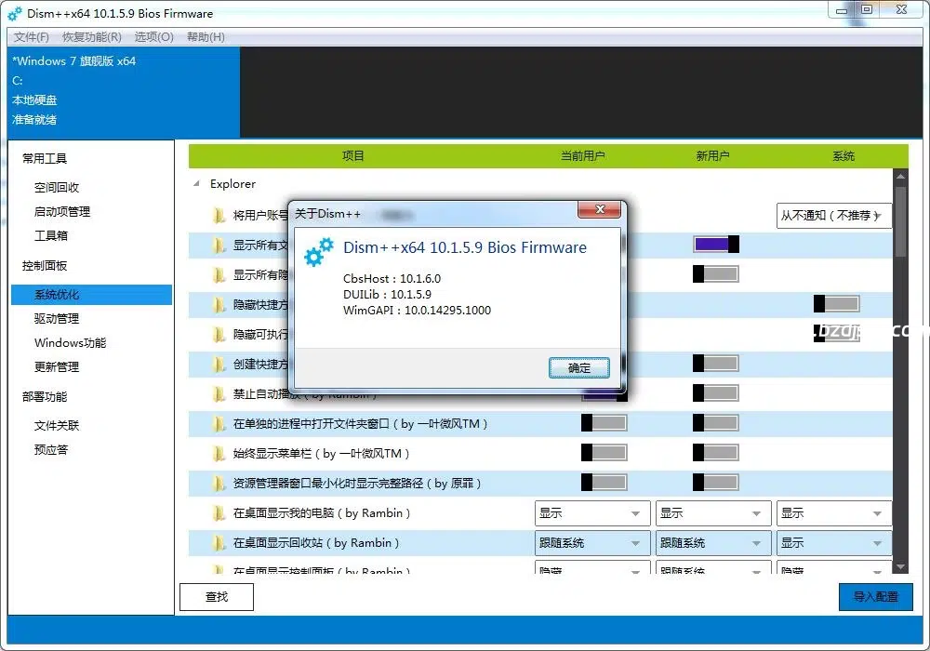This screenshot has height=651, width=930.
Task: Click the folder icon of 在桌面显示我的电脑 row
Action: (219, 512)
